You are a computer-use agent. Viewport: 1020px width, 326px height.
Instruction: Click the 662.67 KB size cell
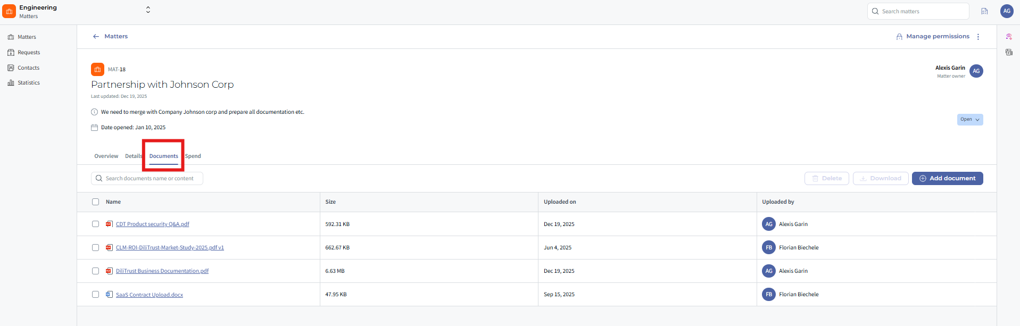click(x=337, y=248)
